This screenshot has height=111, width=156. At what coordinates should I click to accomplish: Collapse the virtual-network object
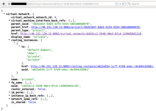click(x=4, y=14)
